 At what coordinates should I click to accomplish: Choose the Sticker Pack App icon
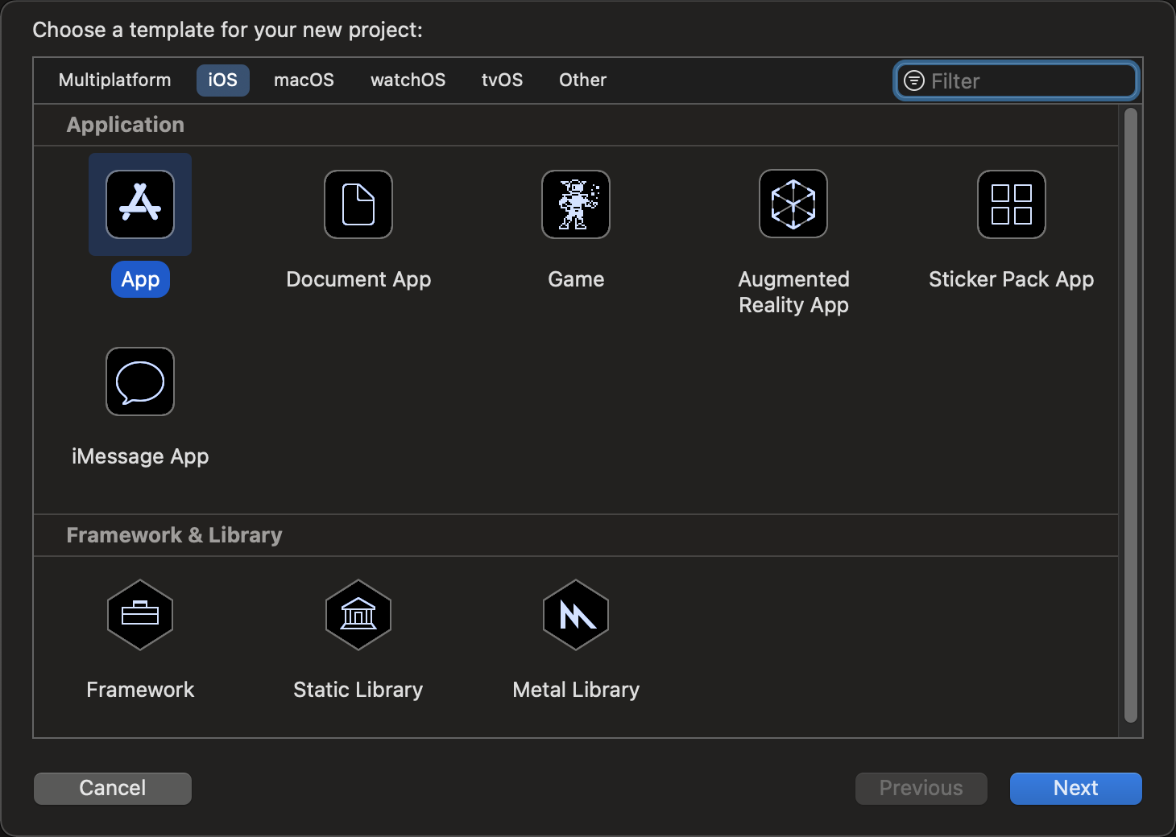(1011, 204)
